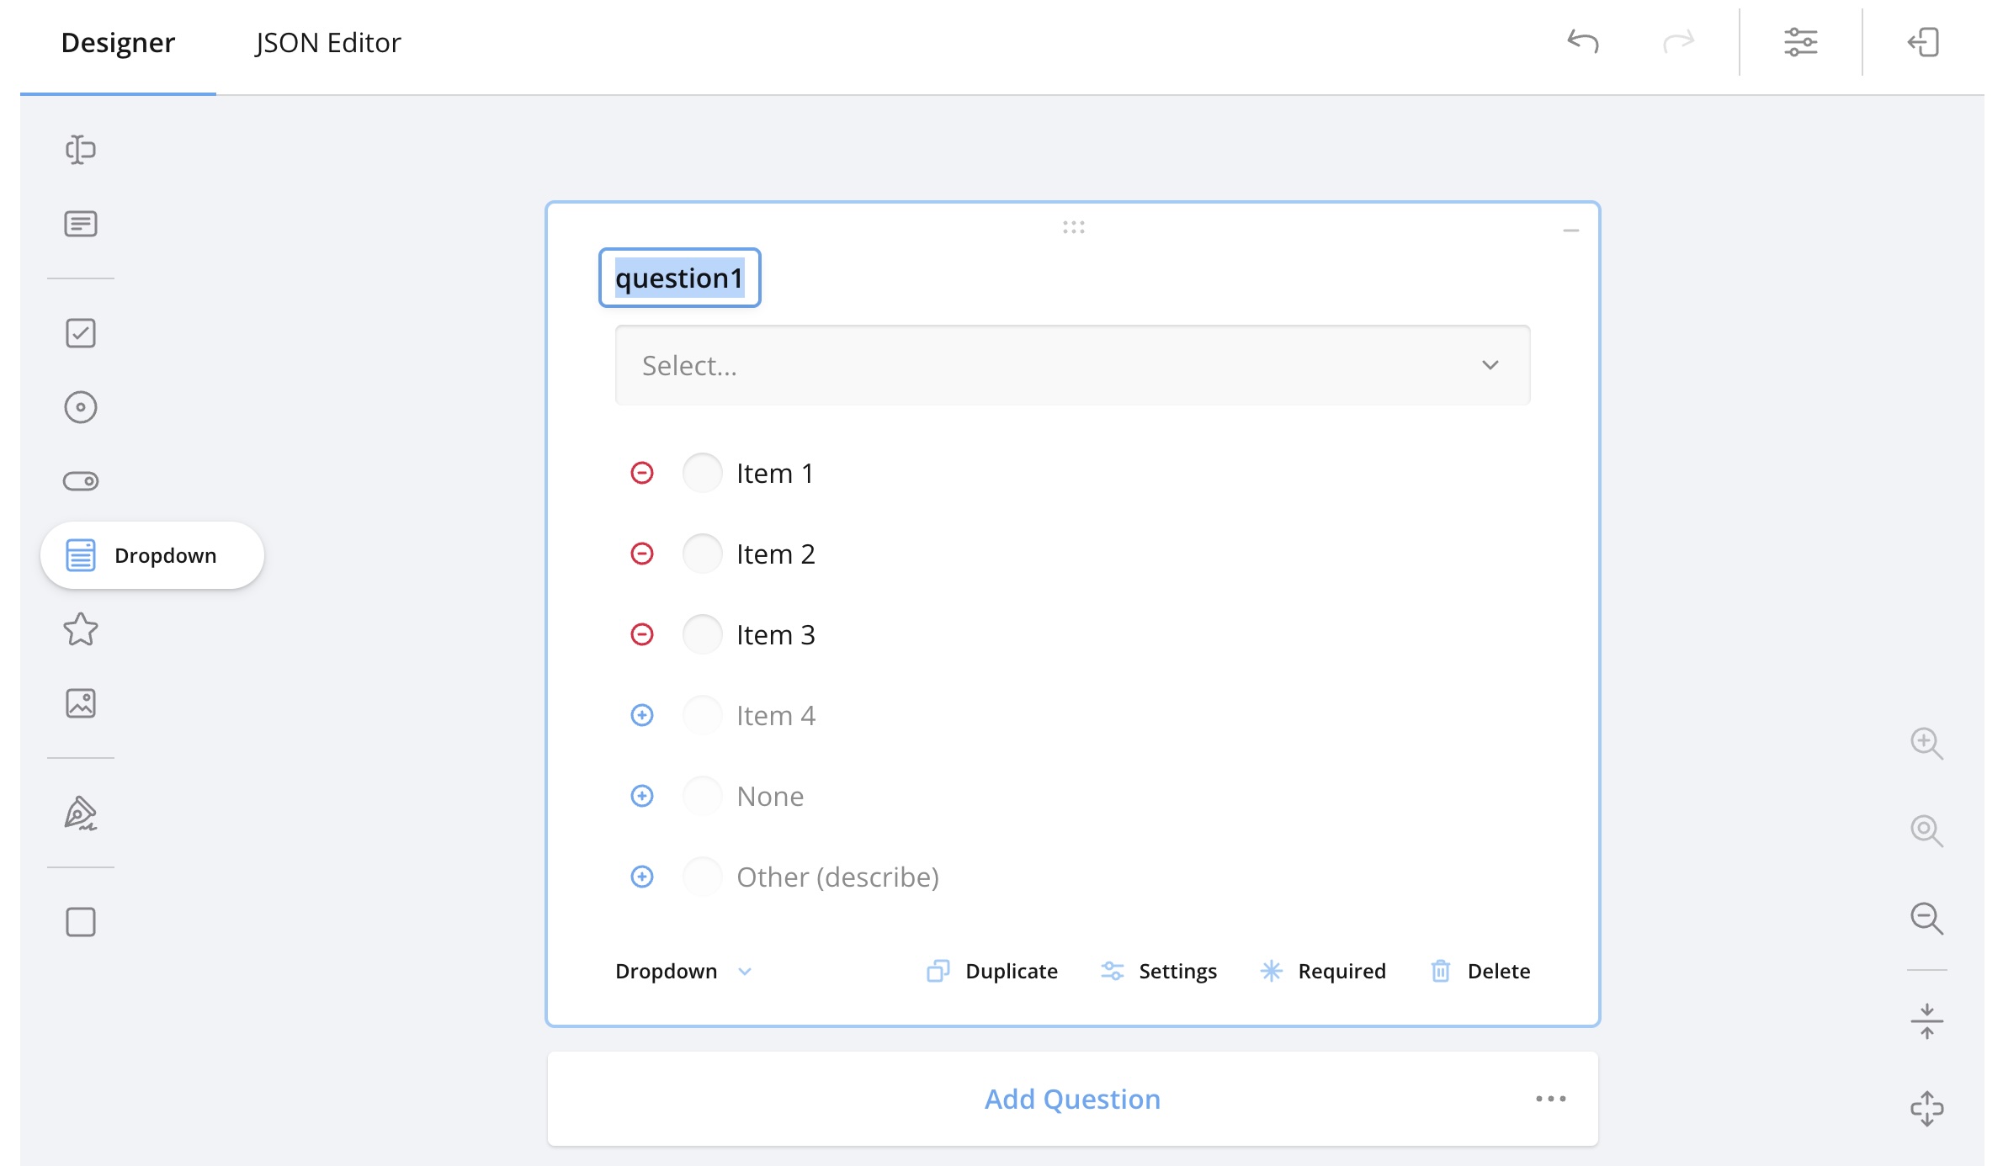Open the survey settings sliders icon
This screenshot has width=2003, height=1166.
(1800, 41)
